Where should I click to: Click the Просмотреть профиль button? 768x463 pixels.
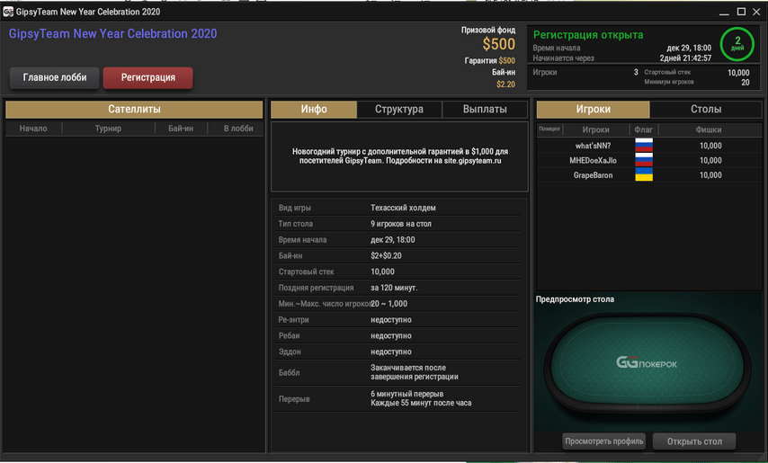604,441
